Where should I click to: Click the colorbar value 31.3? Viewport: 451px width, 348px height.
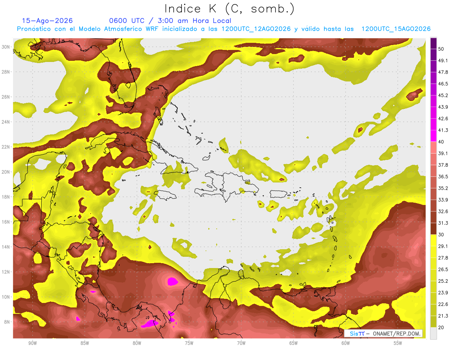[x=443, y=223]
